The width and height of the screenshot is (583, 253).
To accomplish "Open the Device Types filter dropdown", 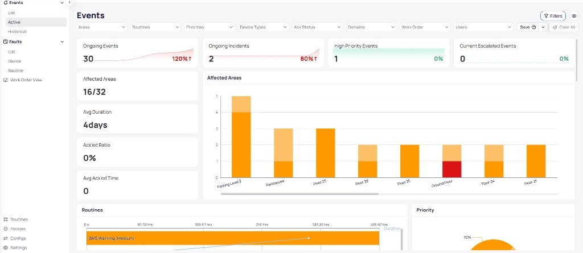I will 264,27.
